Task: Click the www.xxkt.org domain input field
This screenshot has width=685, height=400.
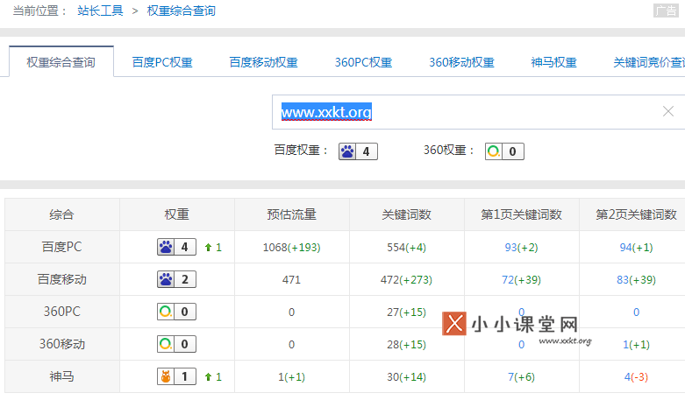Action: [x=465, y=112]
